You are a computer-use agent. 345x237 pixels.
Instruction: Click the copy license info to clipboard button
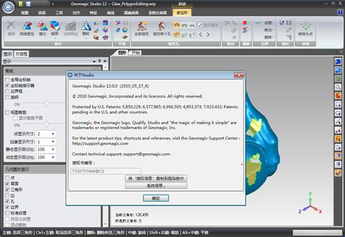pos(156,178)
